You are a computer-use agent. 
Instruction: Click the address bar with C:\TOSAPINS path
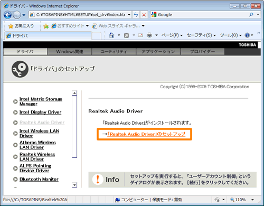point(78,15)
